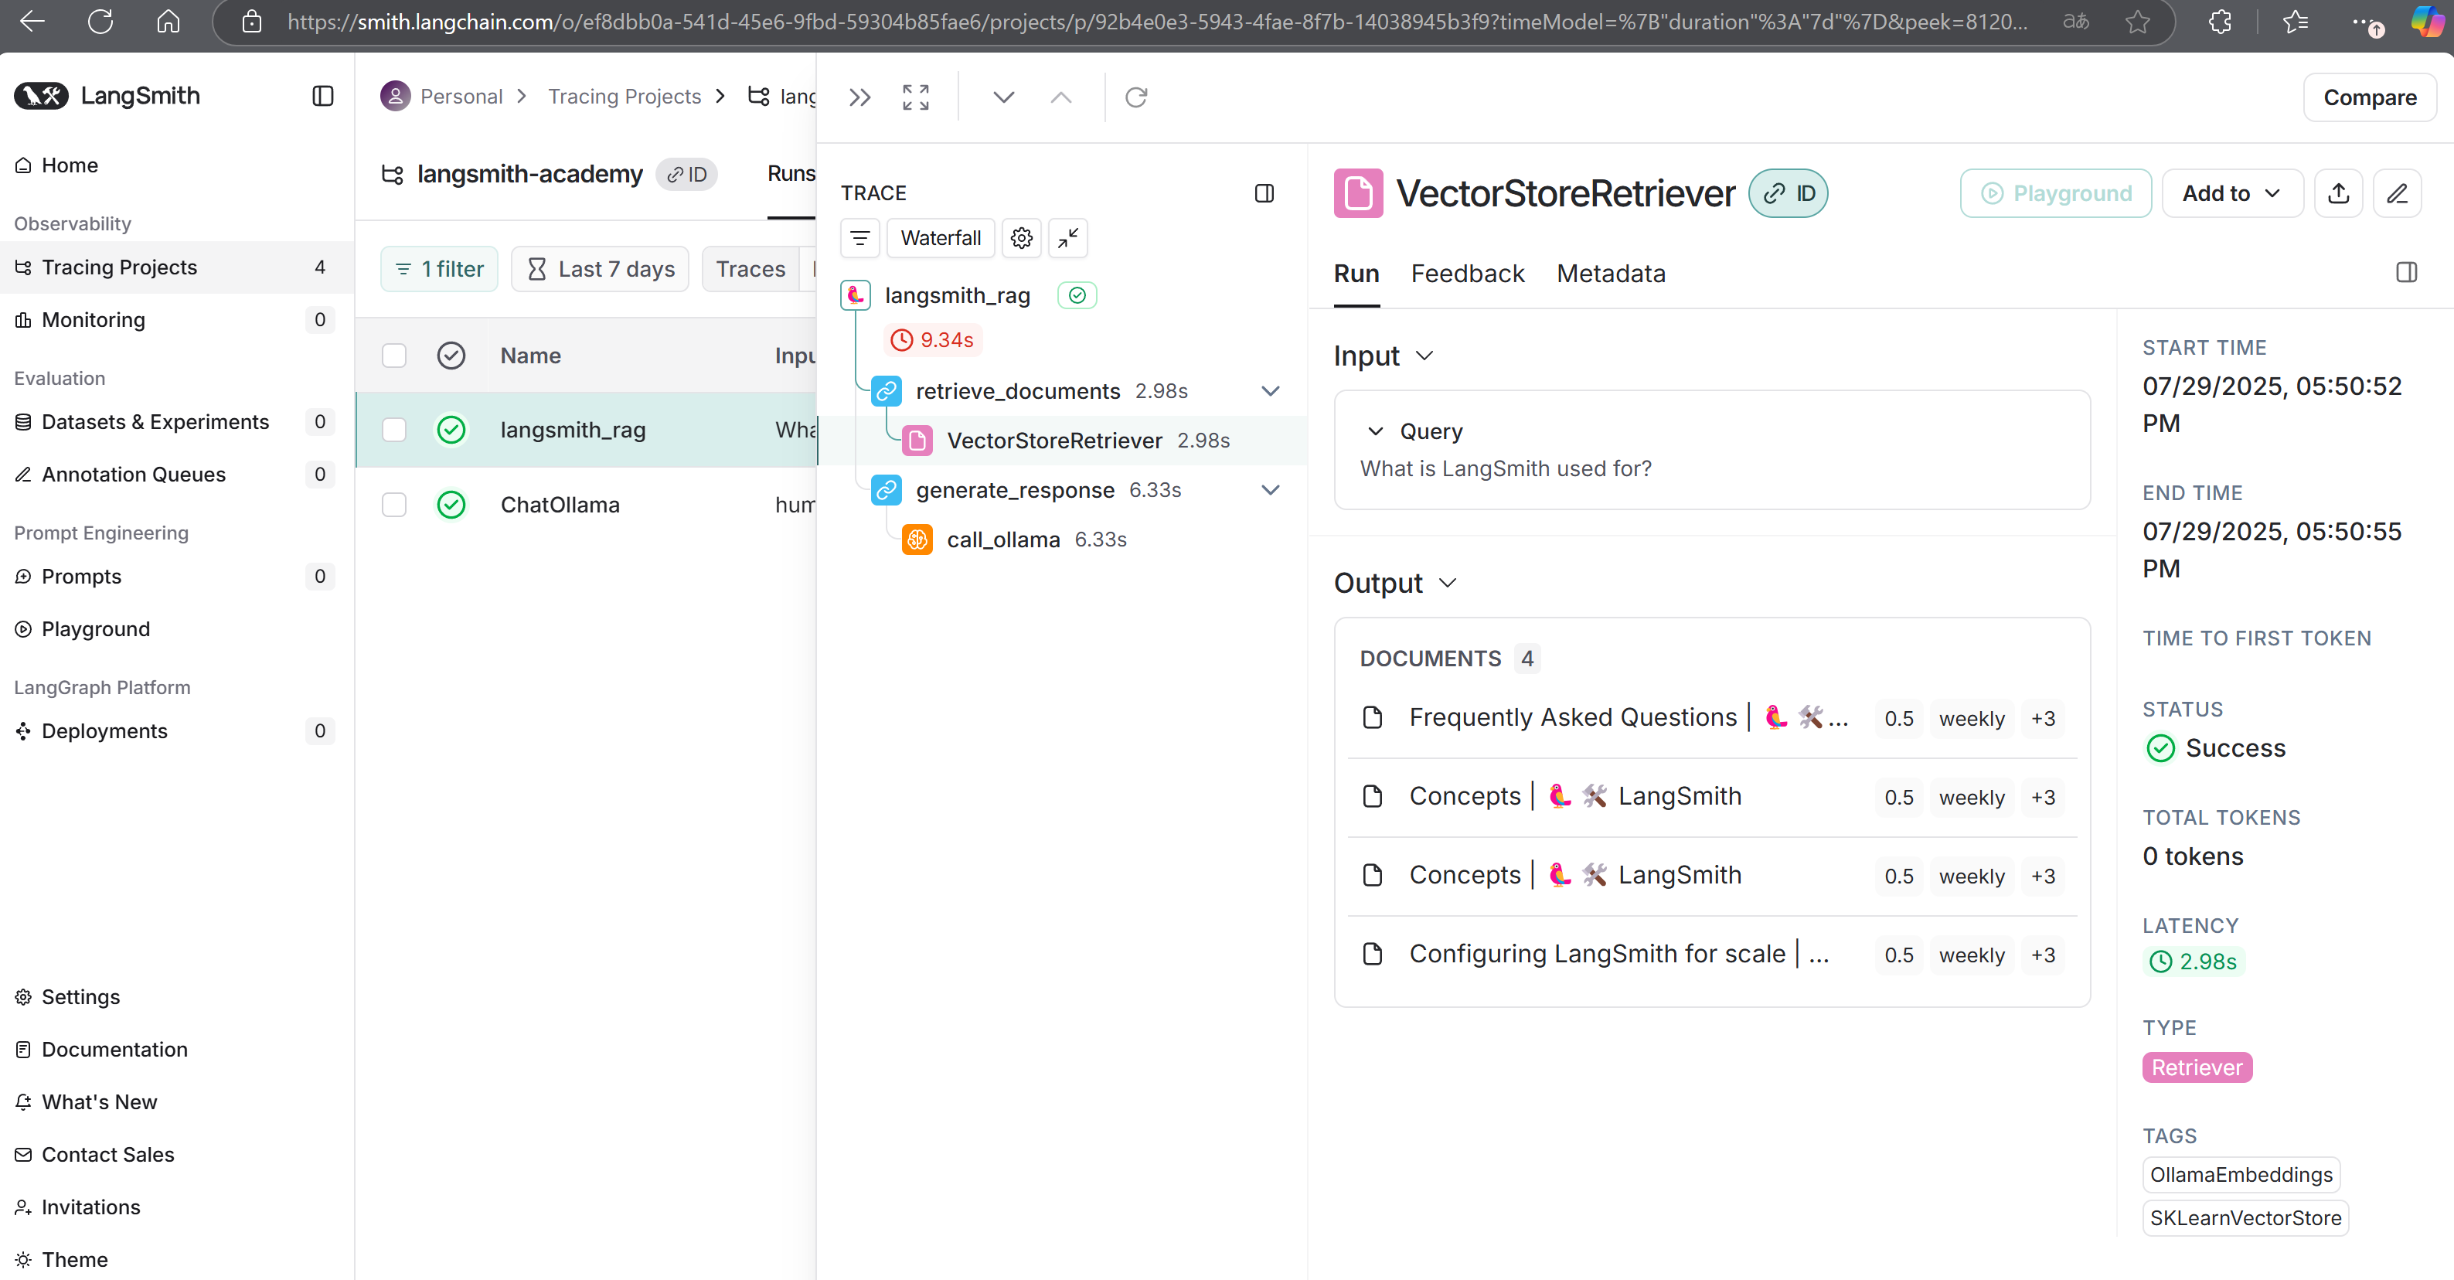This screenshot has height=1280, width=2454.
Task: Click the VectorStoreRetriever pink document icon
Action: 1359,193
